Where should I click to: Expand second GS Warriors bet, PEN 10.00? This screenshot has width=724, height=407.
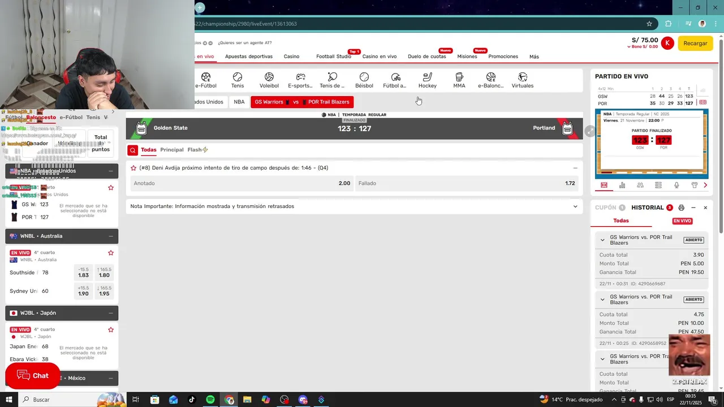tap(602, 299)
